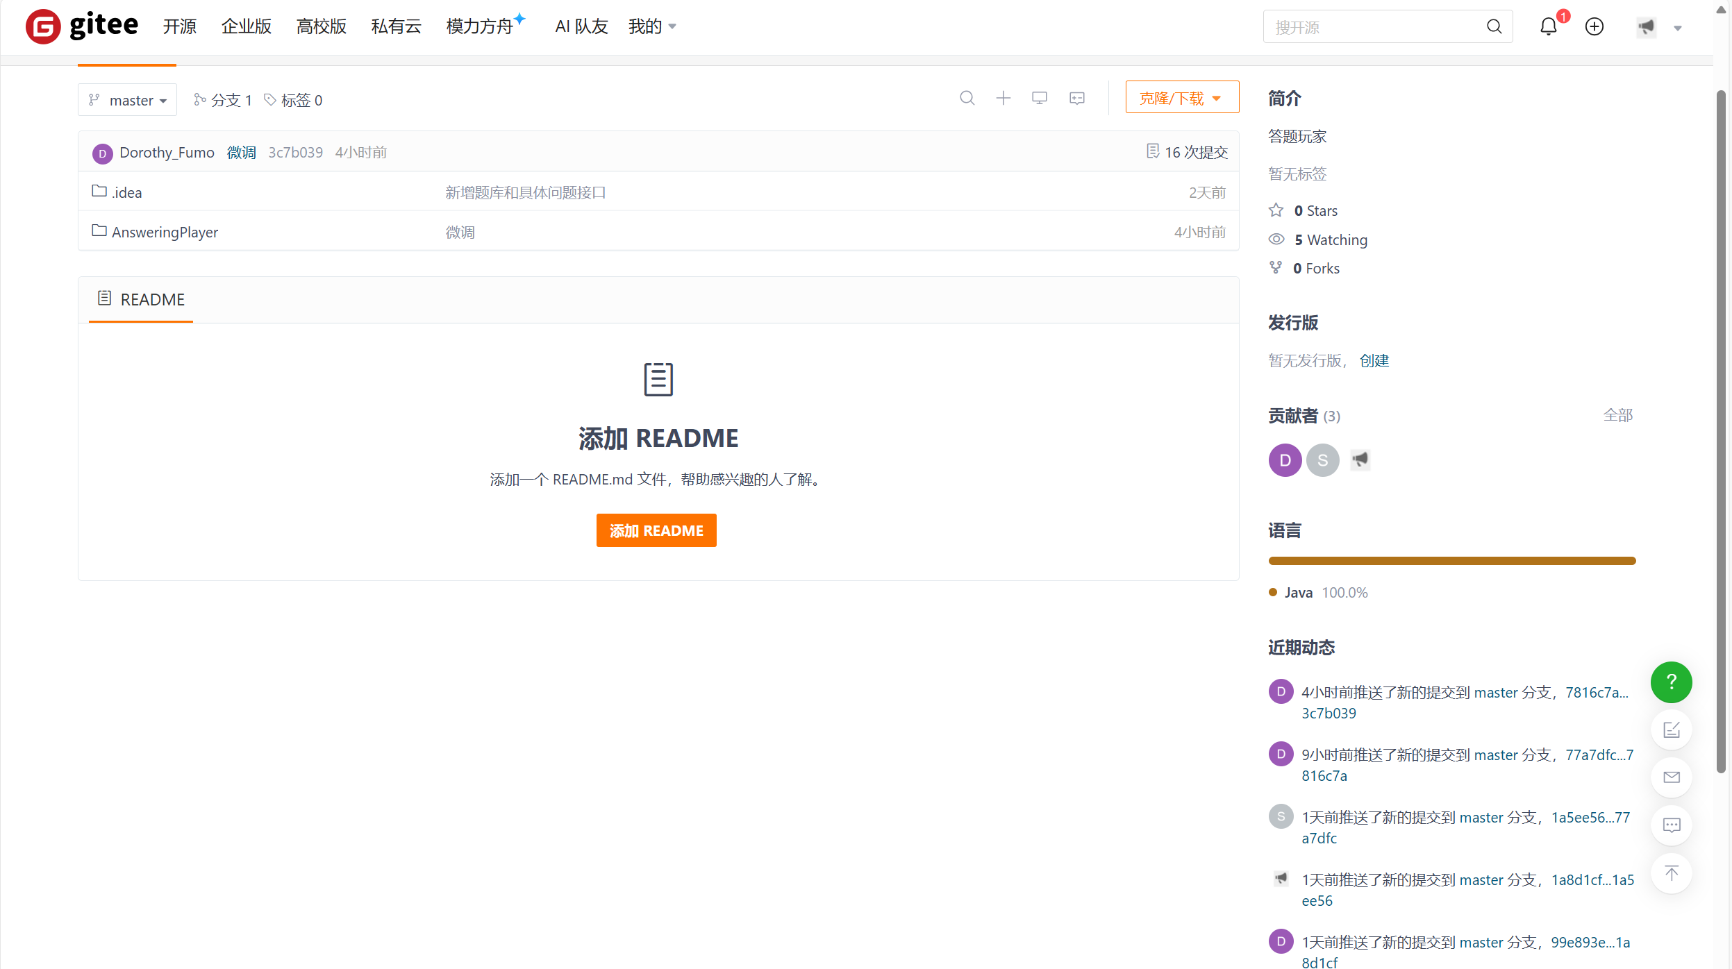Screen dimensions: 1732x969
Task: Click the Java language color bar
Action: coord(1451,561)
